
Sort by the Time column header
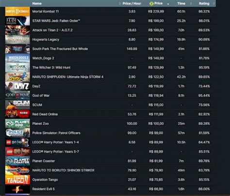[x=181, y=3]
